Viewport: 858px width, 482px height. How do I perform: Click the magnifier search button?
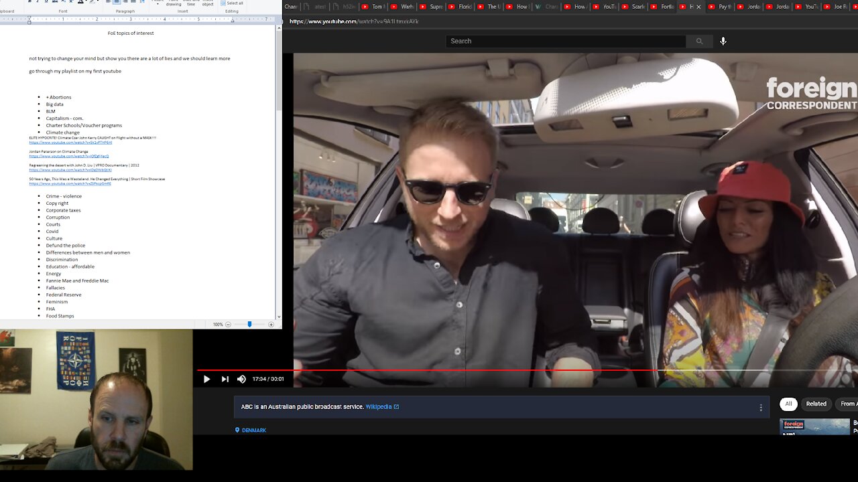point(699,41)
